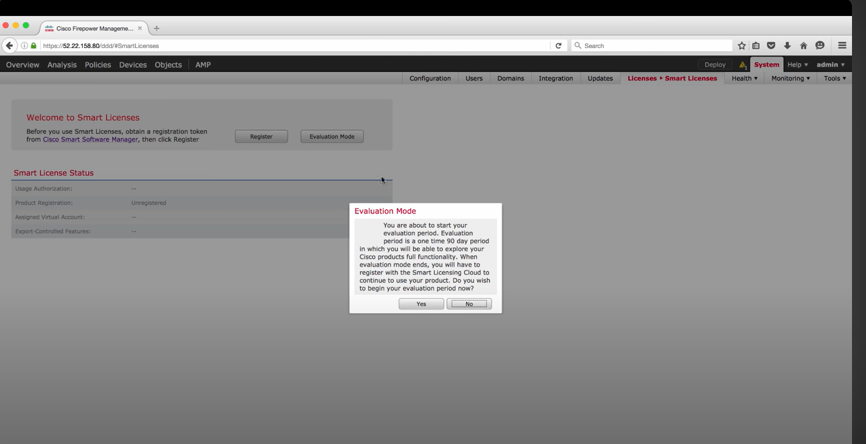Click the Evaluation Mode button
Viewport: 866px width, 444px height.
[x=332, y=137]
